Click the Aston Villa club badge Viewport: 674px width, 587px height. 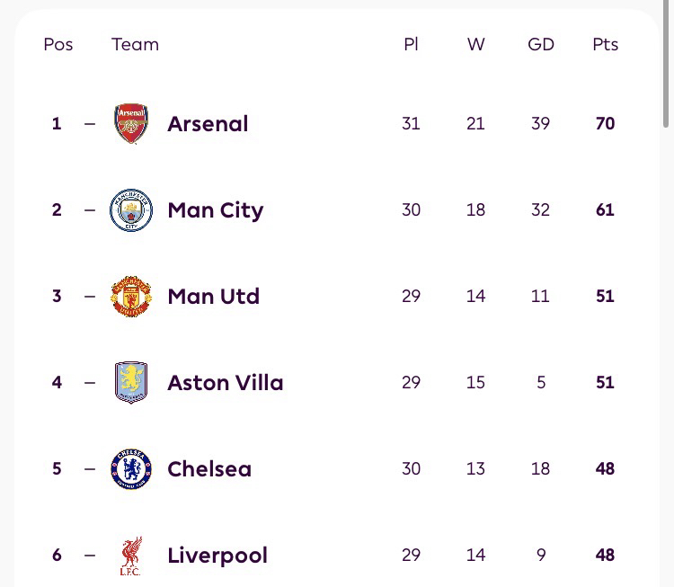pos(131,383)
